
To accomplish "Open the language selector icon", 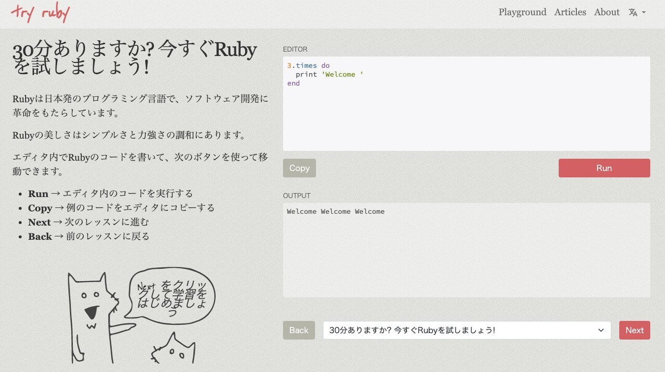I will point(634,12).
